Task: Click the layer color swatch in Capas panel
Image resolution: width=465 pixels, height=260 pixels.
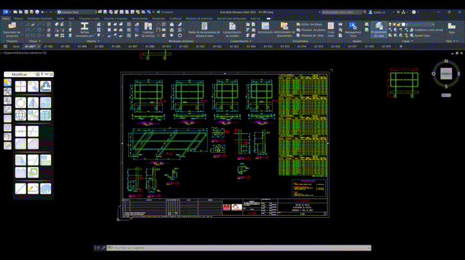Action: 403,25
